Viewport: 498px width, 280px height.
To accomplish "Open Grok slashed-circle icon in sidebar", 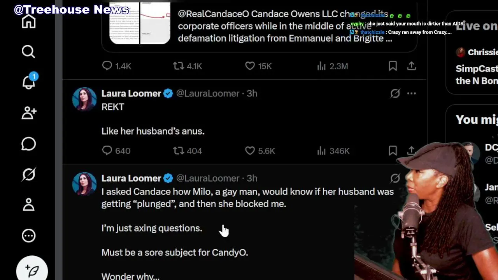I will (28, 174).
